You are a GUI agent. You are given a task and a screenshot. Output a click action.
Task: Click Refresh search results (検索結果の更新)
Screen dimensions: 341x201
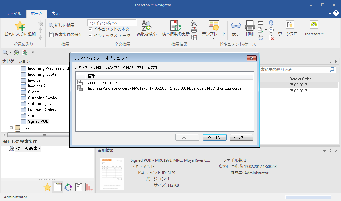point(176,28)
